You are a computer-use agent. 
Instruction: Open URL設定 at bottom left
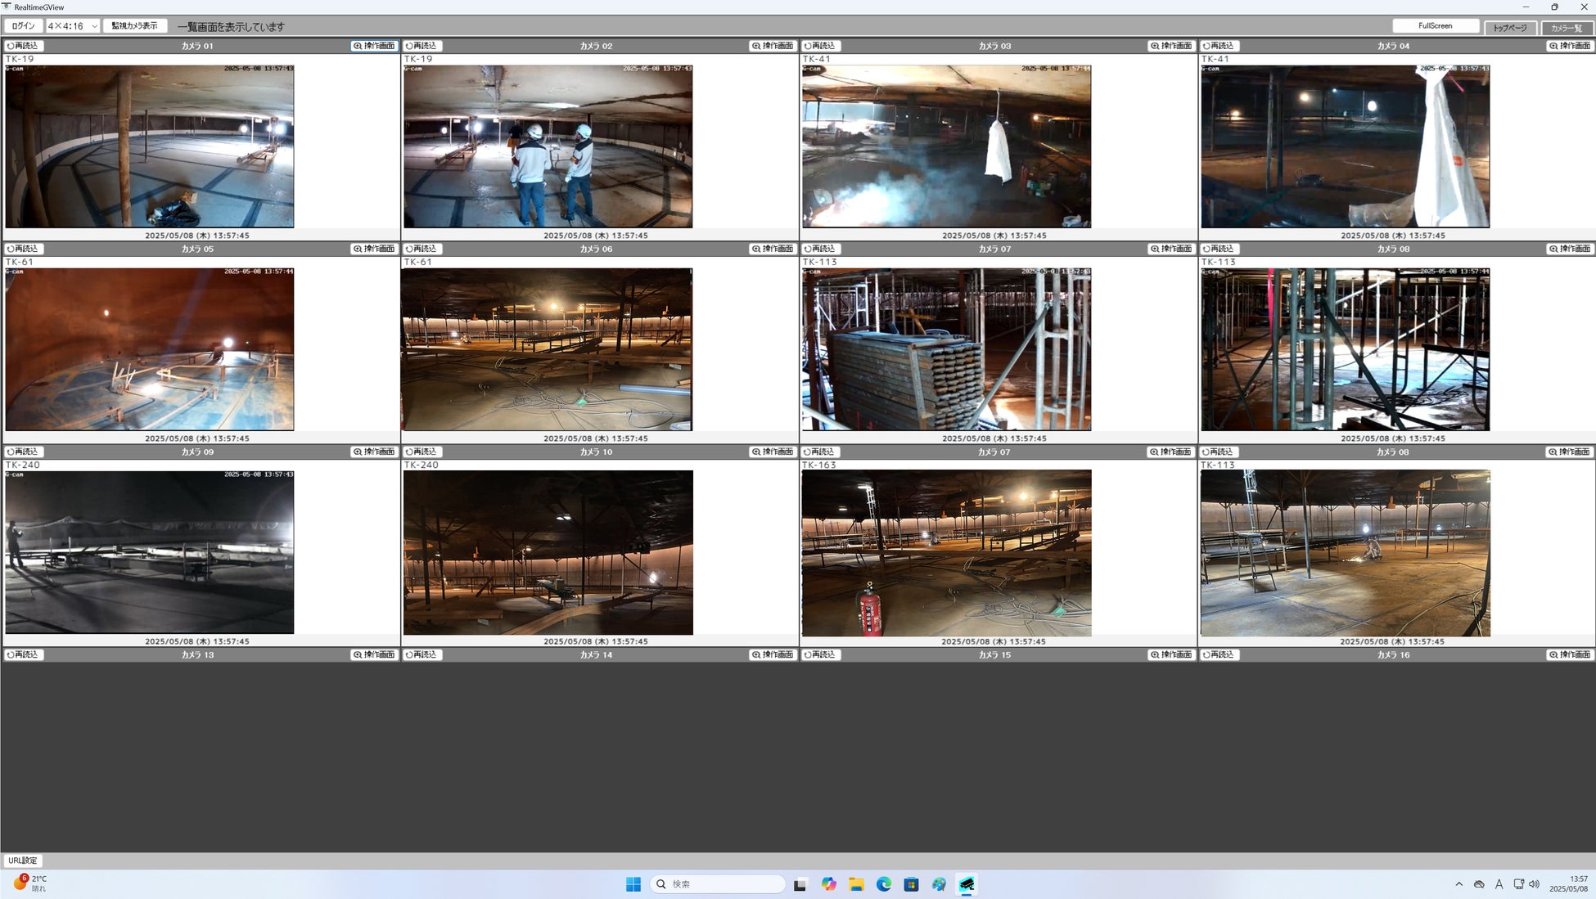[22, 861]
